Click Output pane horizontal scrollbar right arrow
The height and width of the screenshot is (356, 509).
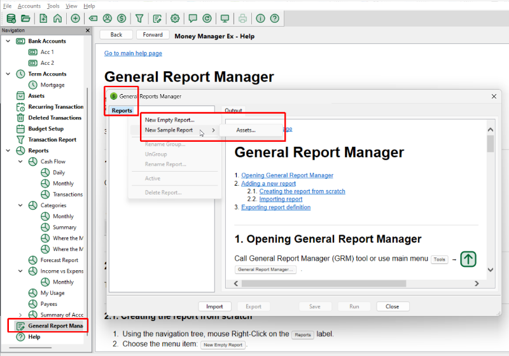pyautogui.click(x=477, y=284)
